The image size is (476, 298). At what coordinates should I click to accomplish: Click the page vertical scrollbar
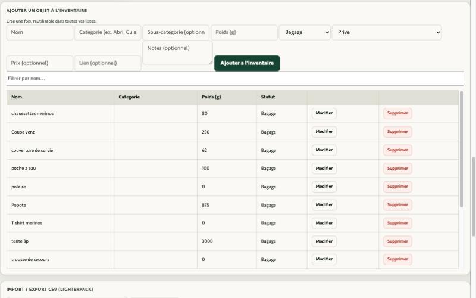click(473, 197)
